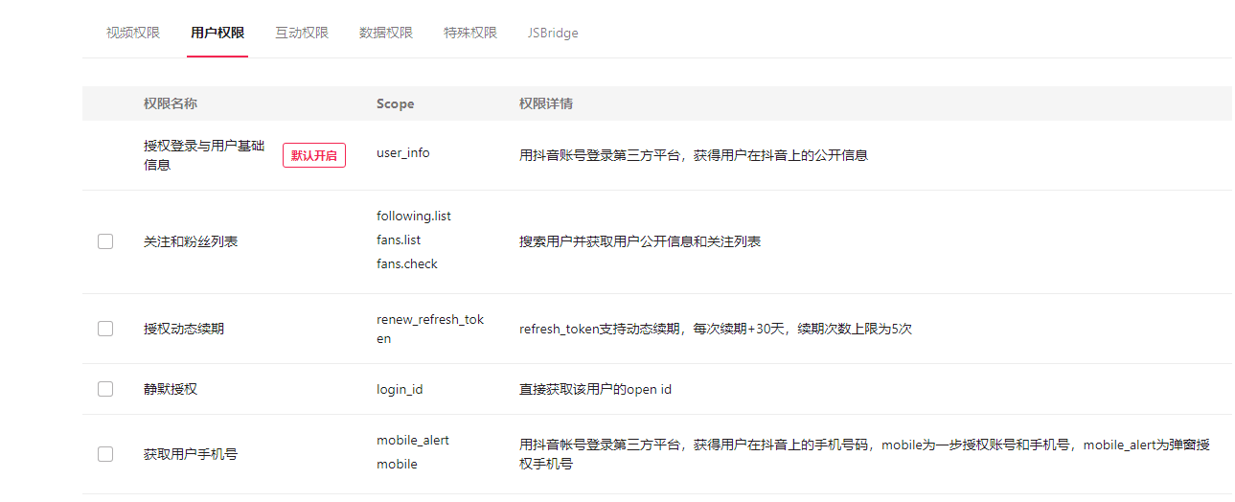Click the 默认开启 badge
This screenshot has height=502, width=1235.
(x=314, y=155)
